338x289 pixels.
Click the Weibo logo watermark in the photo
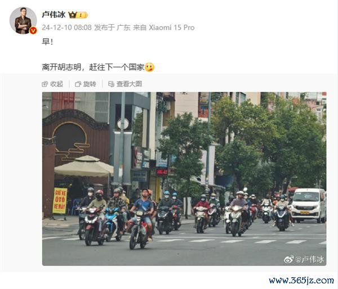point(289,259)
